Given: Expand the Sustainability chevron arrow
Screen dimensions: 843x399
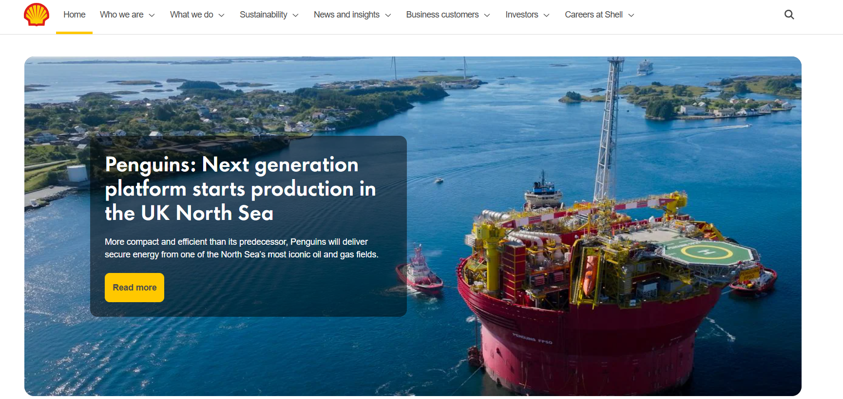Looking at the screenshot, I should [x=295, y=15].
